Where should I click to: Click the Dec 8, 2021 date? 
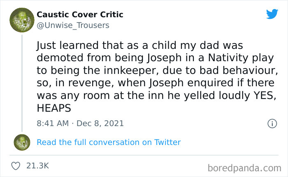pyautogui.click(x=100, y=123)
